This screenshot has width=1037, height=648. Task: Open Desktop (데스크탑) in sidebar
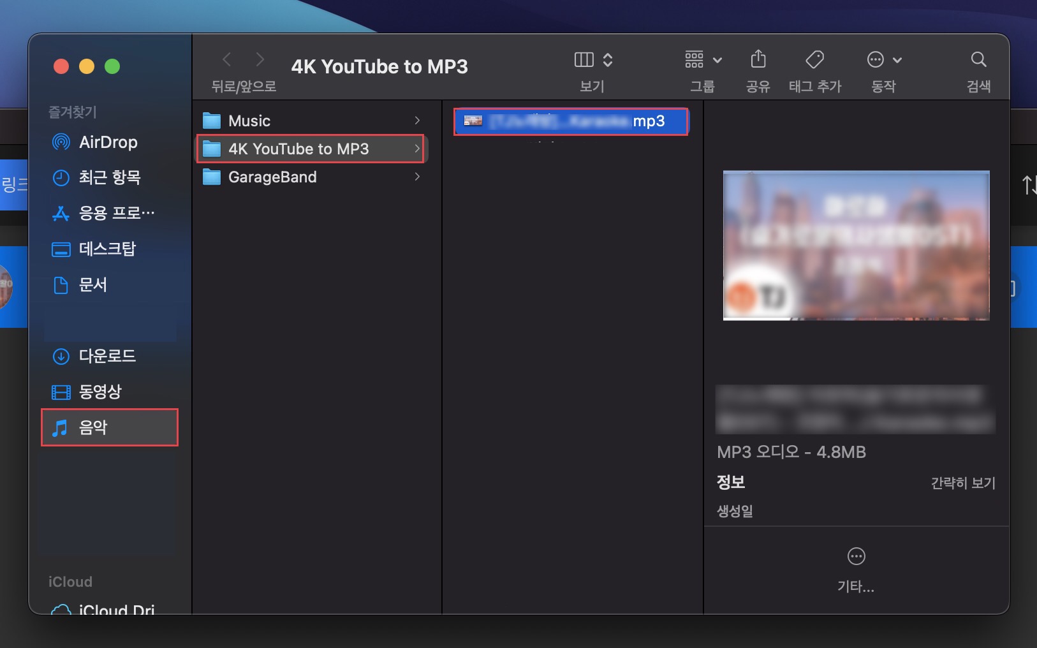109,249
